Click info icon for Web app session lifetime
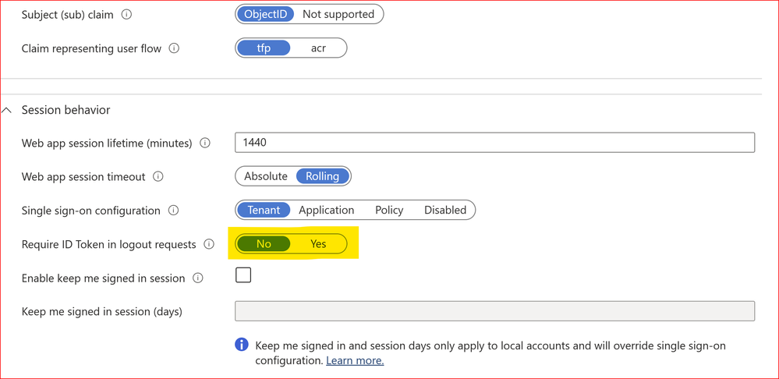The width and height of the screenshot is (779, 379). pos(205,143)
